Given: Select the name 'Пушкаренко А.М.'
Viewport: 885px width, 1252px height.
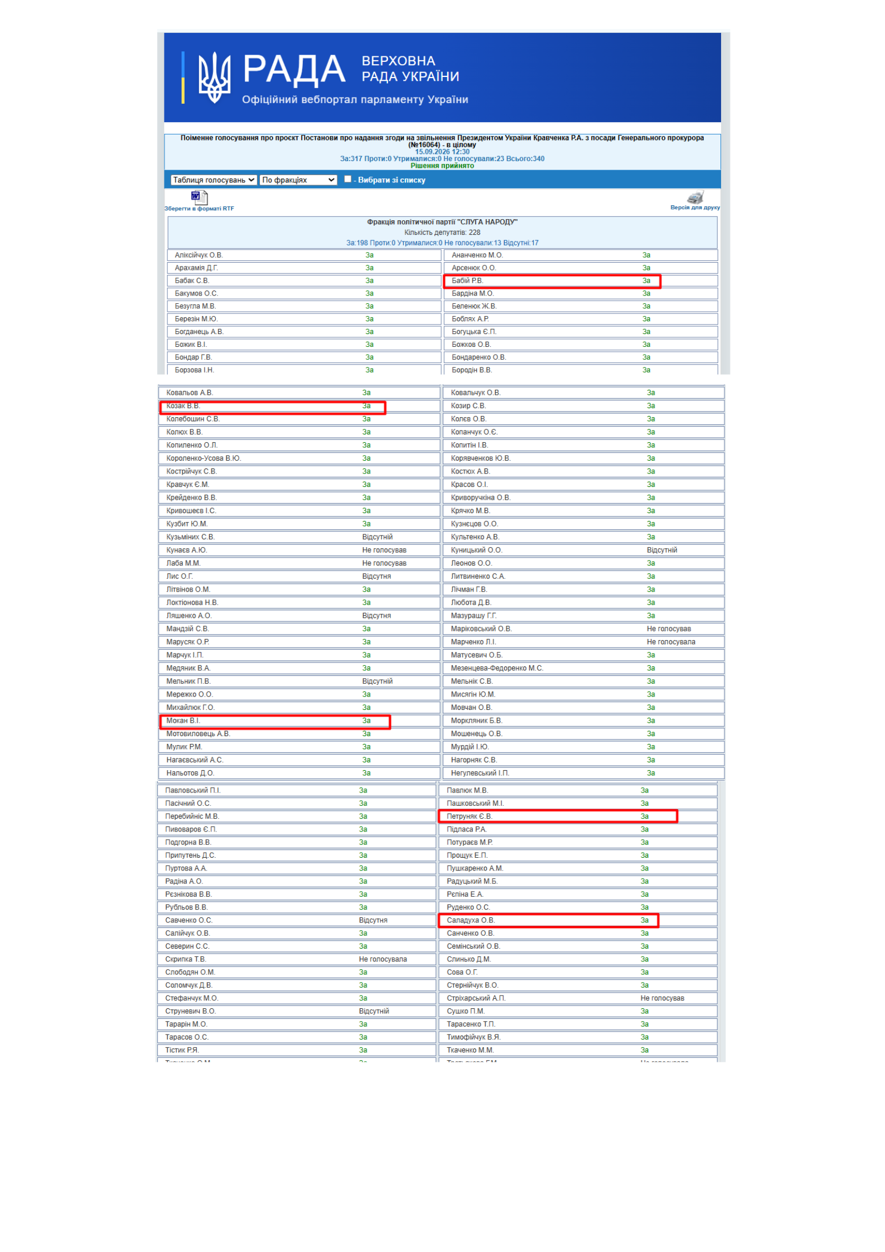Looking at the screenshot, I should point(475,869).
